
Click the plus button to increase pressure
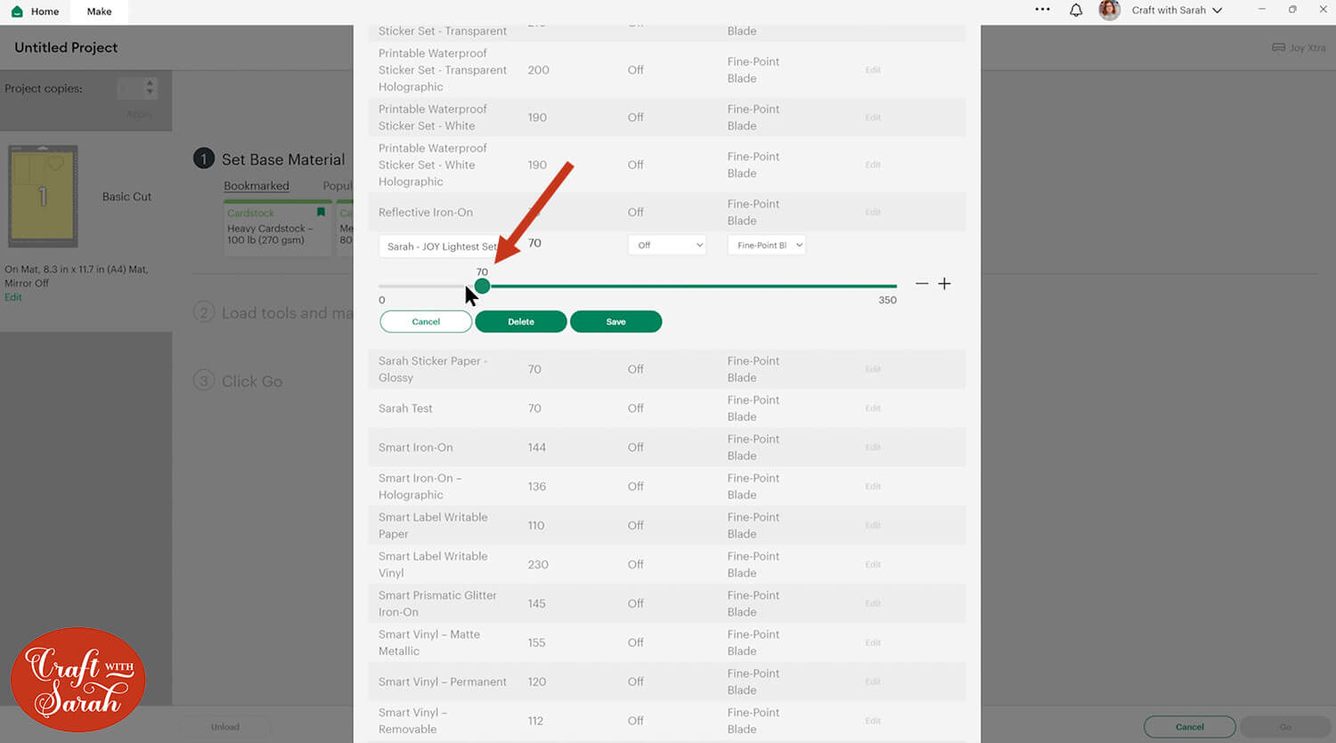point(945,284)
